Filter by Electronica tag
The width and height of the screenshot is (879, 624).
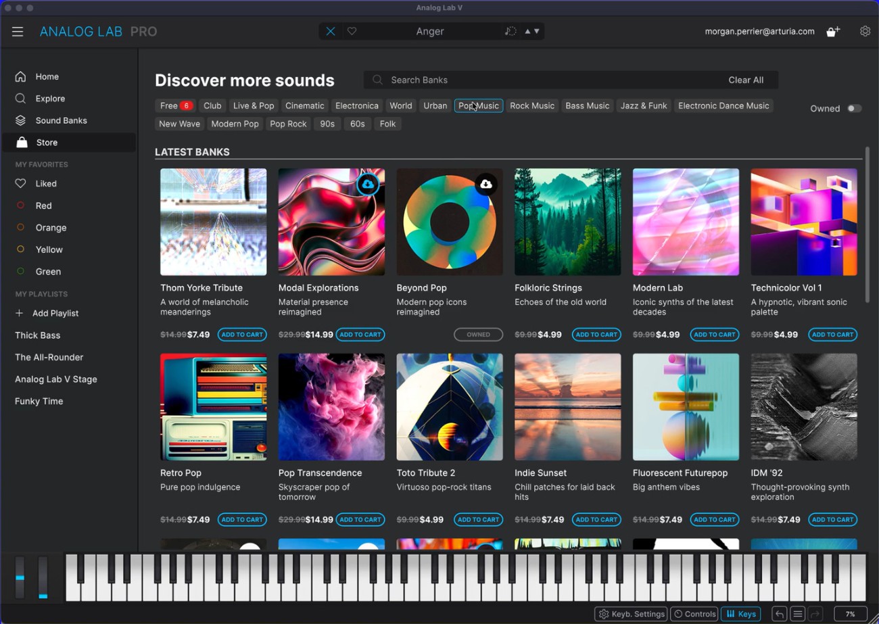[x=357, y=105]
